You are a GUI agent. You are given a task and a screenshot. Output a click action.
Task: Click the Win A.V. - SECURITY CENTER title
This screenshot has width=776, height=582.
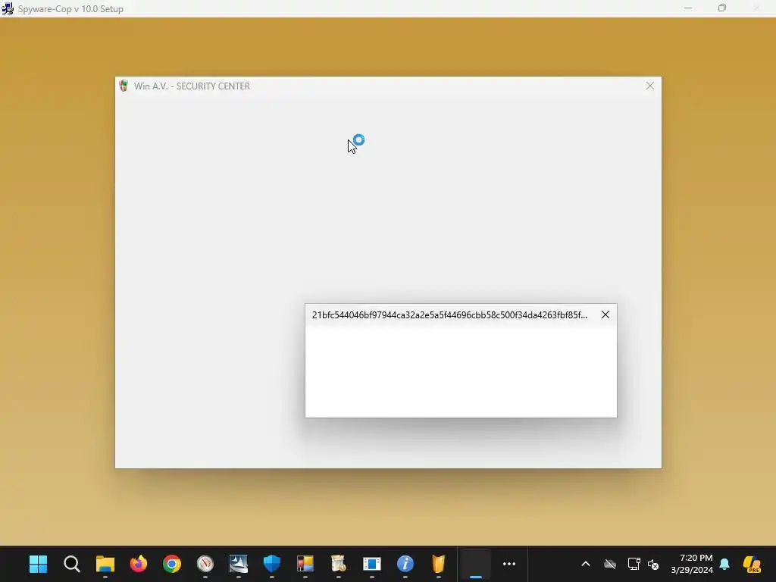tap(192, 86)
